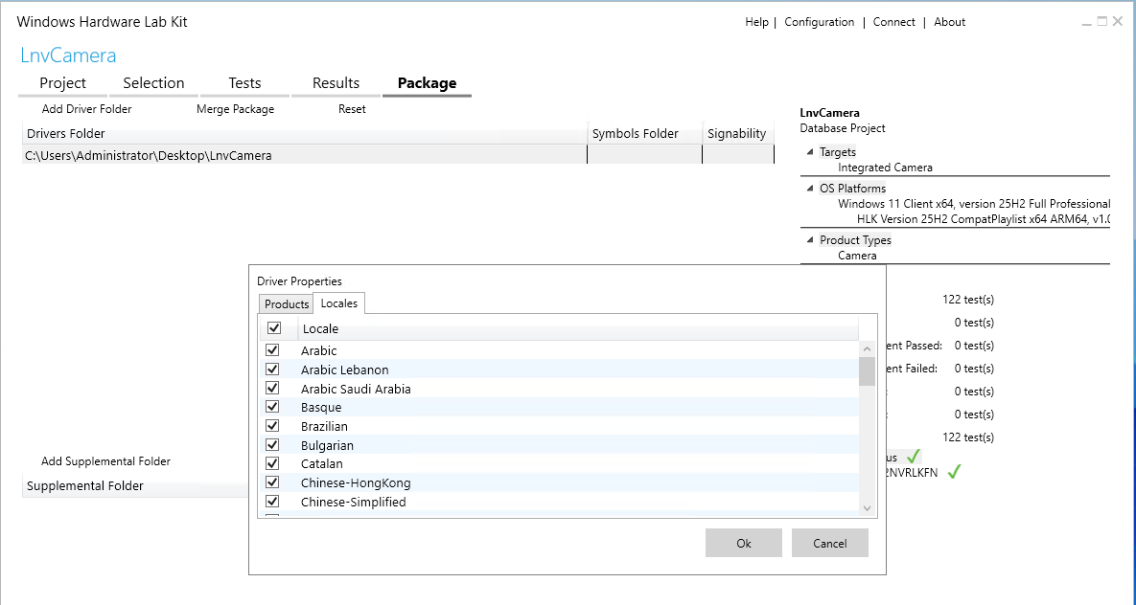This screenshot has height=605, width=1136.
Task: Open the About link
Action: [949, 22]
